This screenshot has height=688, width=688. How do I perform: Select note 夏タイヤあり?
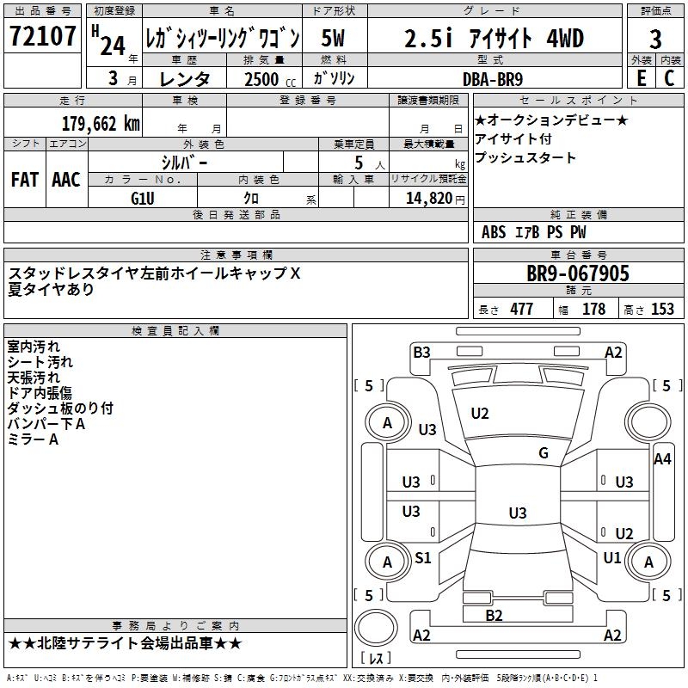tap(51, 289)
